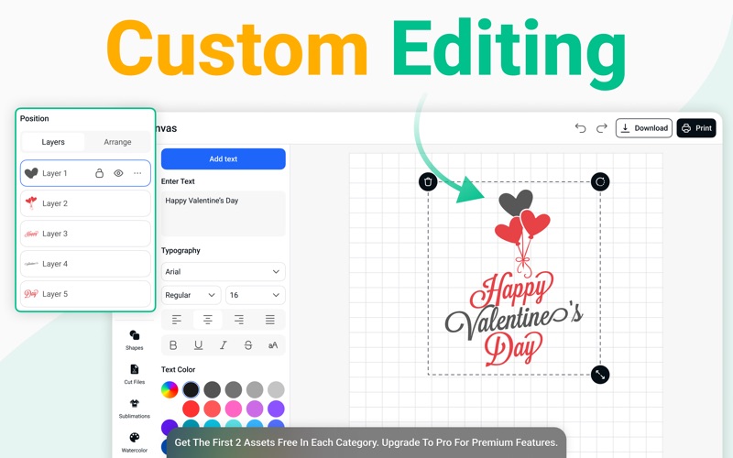Screen dimensions: 733x458
Task: Choose the light purple swatch
Action: coord(255,409)
